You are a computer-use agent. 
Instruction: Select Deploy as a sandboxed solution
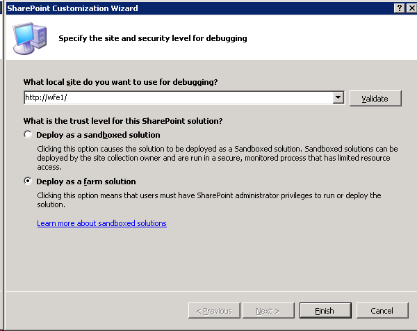pos(28,134)
